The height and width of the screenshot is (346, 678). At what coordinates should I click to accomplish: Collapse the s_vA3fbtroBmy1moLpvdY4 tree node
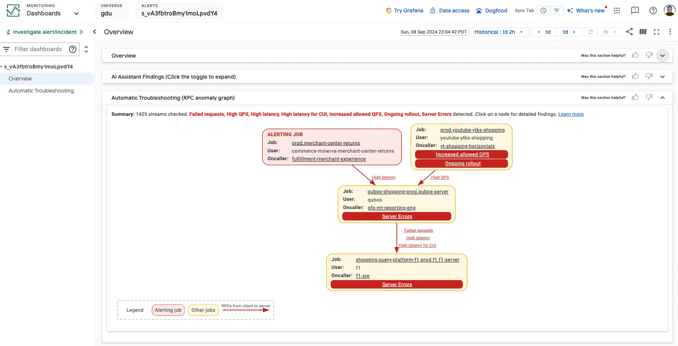pos(2,67)
